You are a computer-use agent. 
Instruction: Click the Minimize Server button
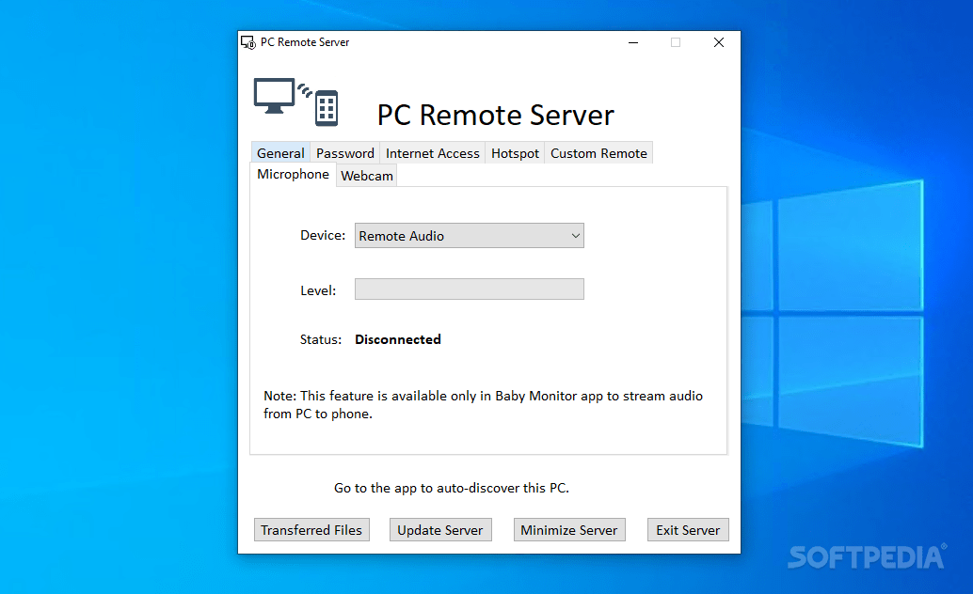(x=569, y=530)
